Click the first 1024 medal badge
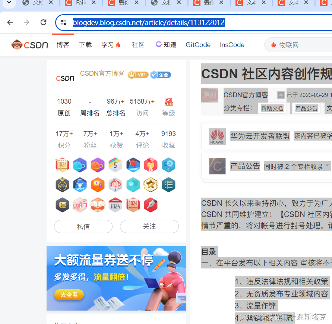 click(x=63, y=165)
